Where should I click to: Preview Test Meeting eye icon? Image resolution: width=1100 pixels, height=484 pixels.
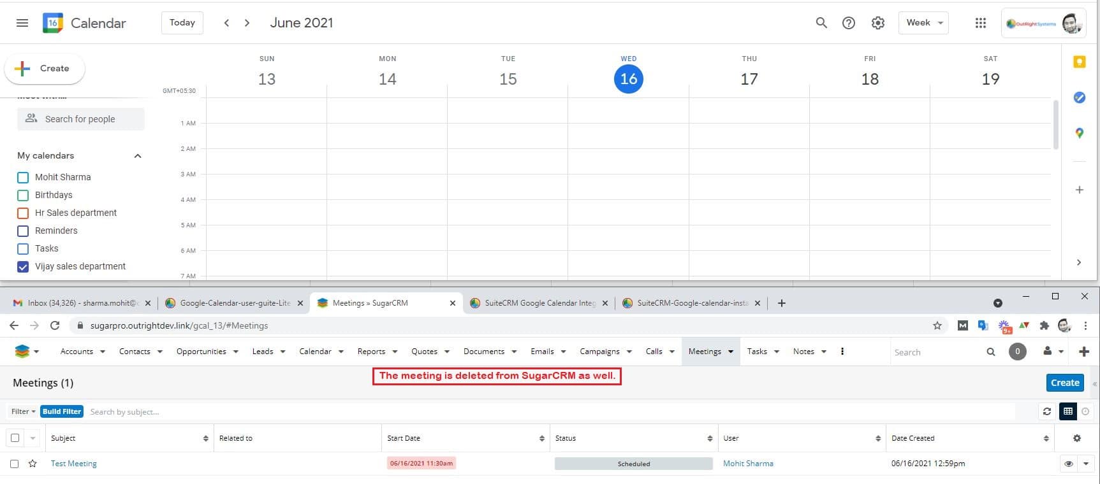pos(1069,464)
